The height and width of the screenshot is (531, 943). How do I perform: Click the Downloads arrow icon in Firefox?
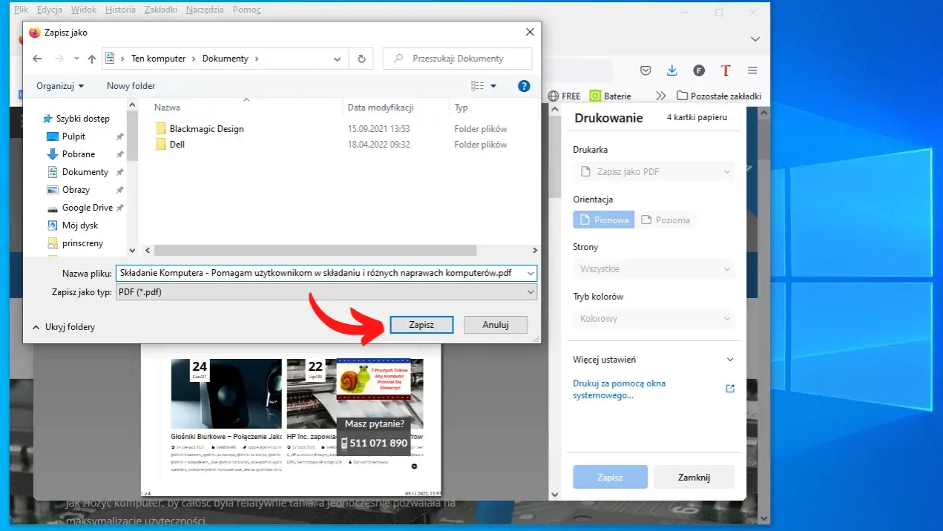(x=671, y=70)
